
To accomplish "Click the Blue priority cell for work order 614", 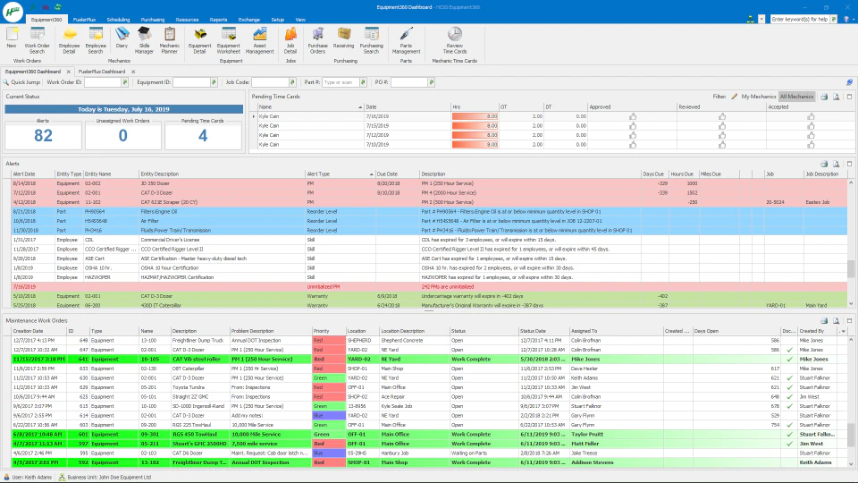I will 328,416.
